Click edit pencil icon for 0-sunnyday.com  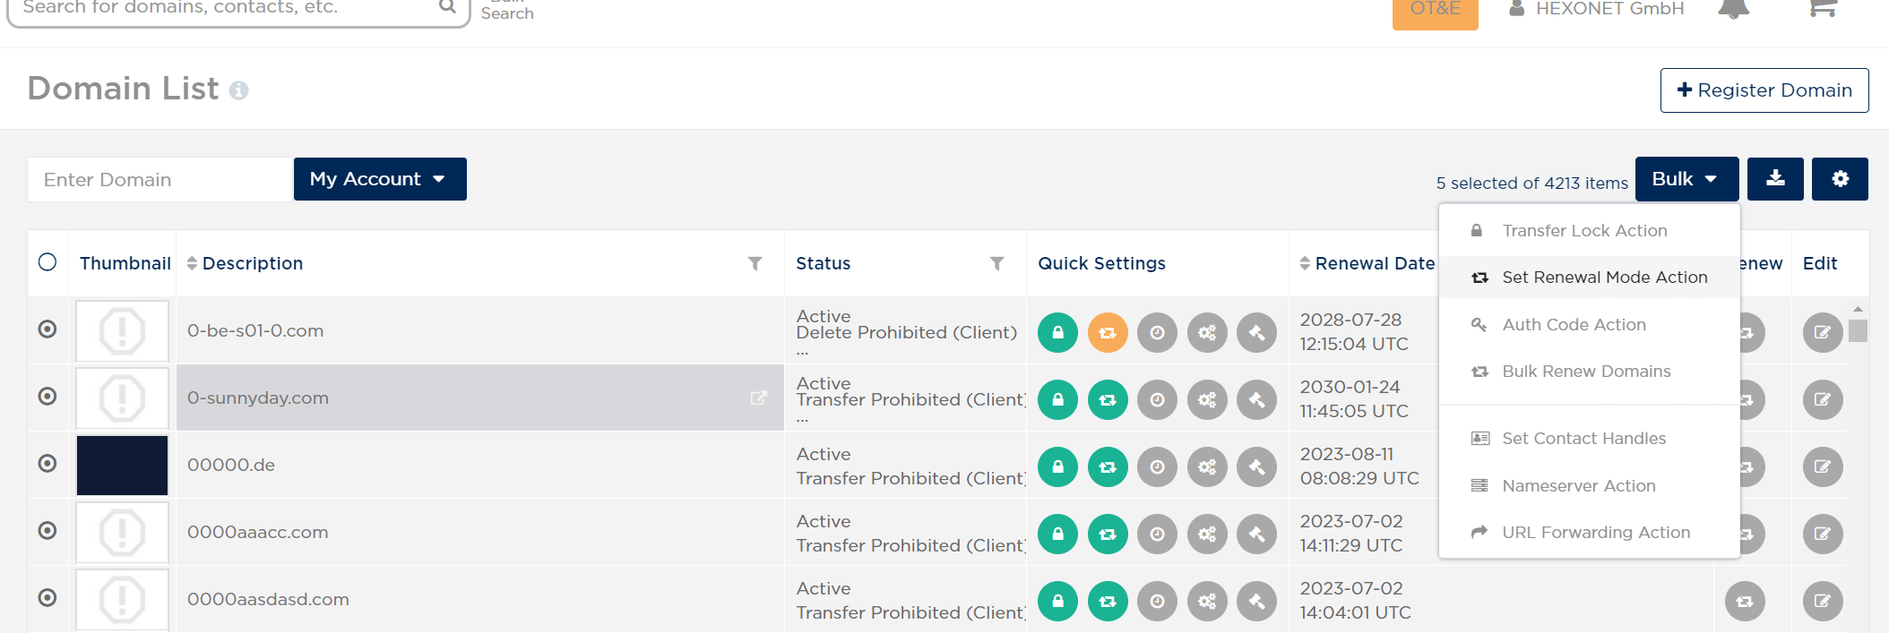tap(1823, 399)
